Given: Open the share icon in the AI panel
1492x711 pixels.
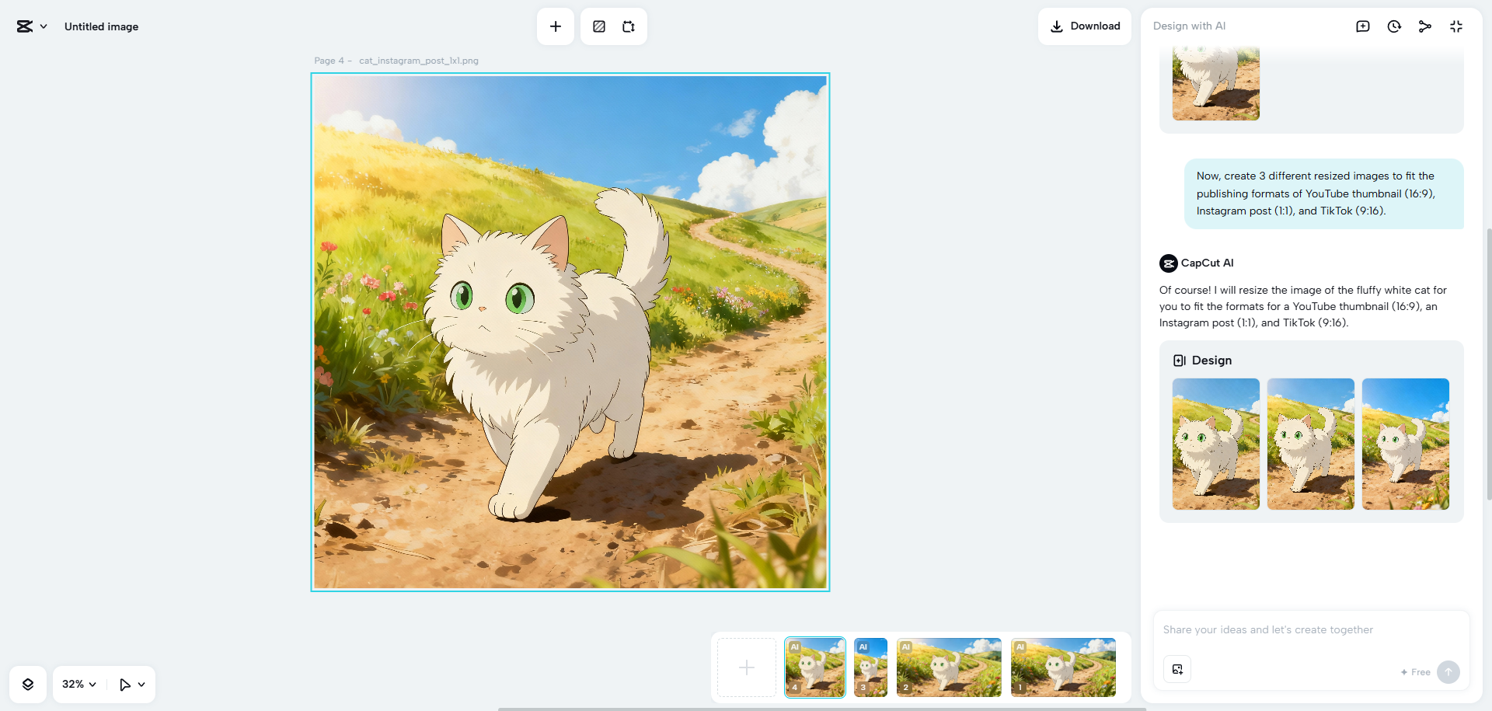Looking at the screenshot, I should (1425, 26).
